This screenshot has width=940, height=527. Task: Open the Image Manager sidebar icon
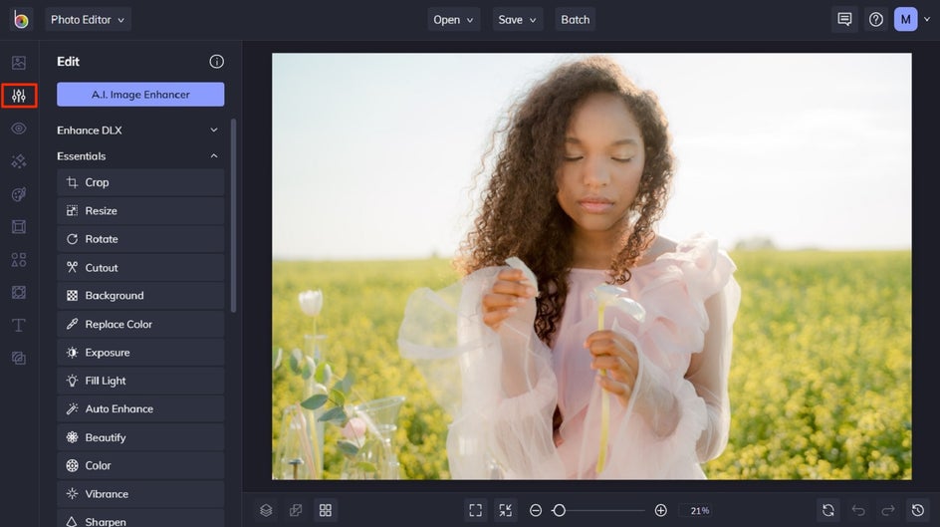19,63
